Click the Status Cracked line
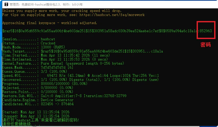The height and width of the screenshot is (127, 218). (28, 43)
